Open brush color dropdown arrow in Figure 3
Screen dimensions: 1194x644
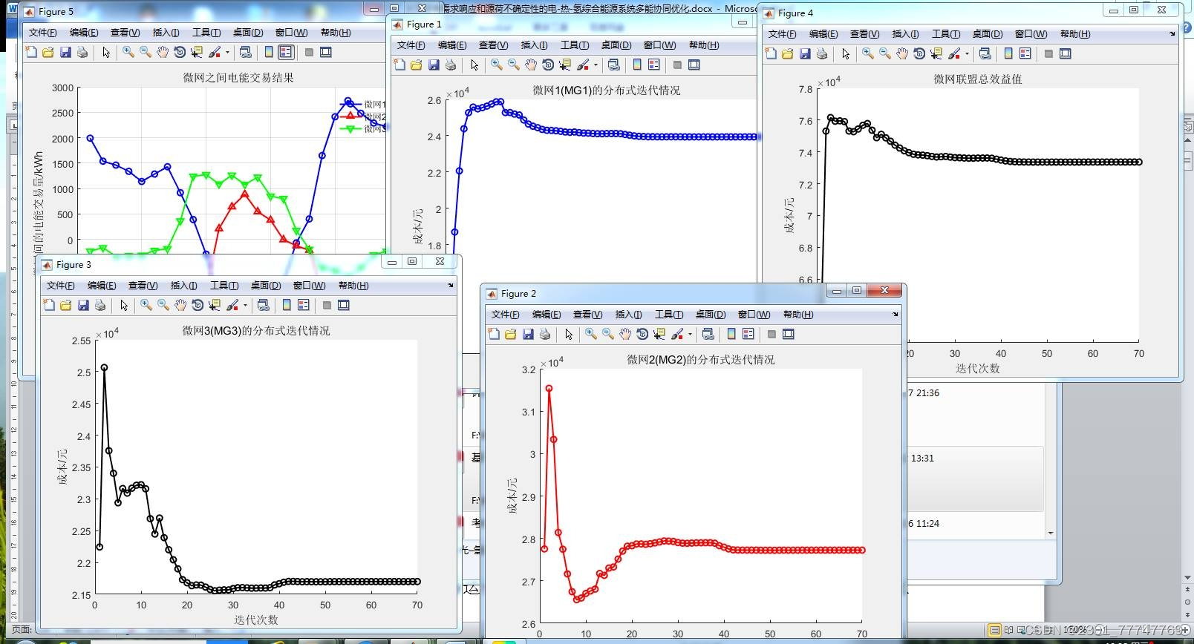pyautogui.click(x=245, y=305)
